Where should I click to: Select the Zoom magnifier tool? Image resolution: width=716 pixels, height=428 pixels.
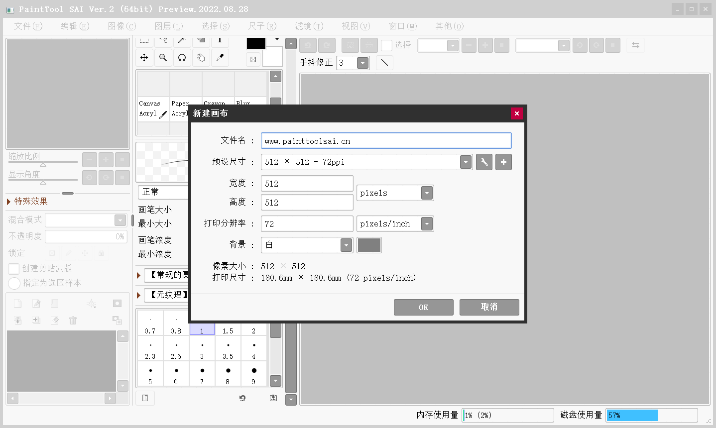point(163,58)
